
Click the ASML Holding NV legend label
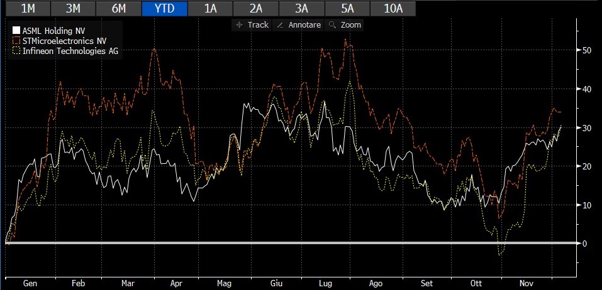tap(55, 30)
